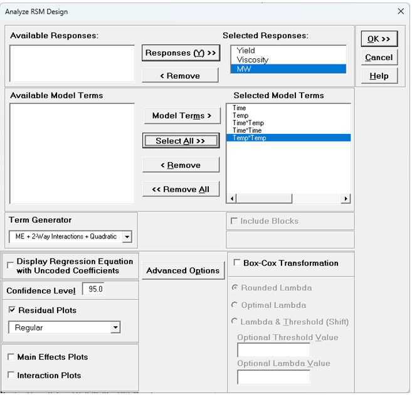412x395 pixels.
Task: Open Advanced Options
Action: pyautogui.click(x=183, y=270)
